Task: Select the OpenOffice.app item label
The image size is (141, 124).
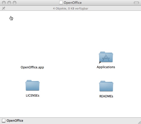Action: (32, 67)
